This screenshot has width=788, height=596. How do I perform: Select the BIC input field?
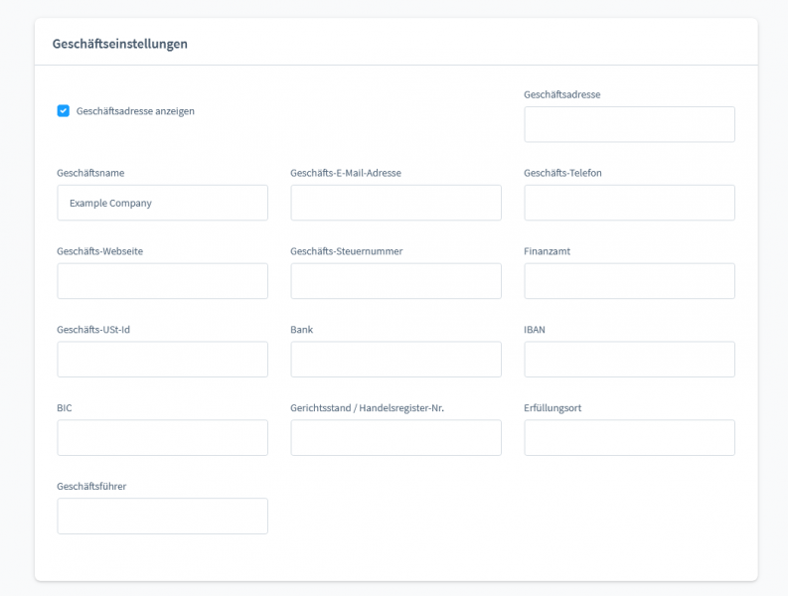162,438
